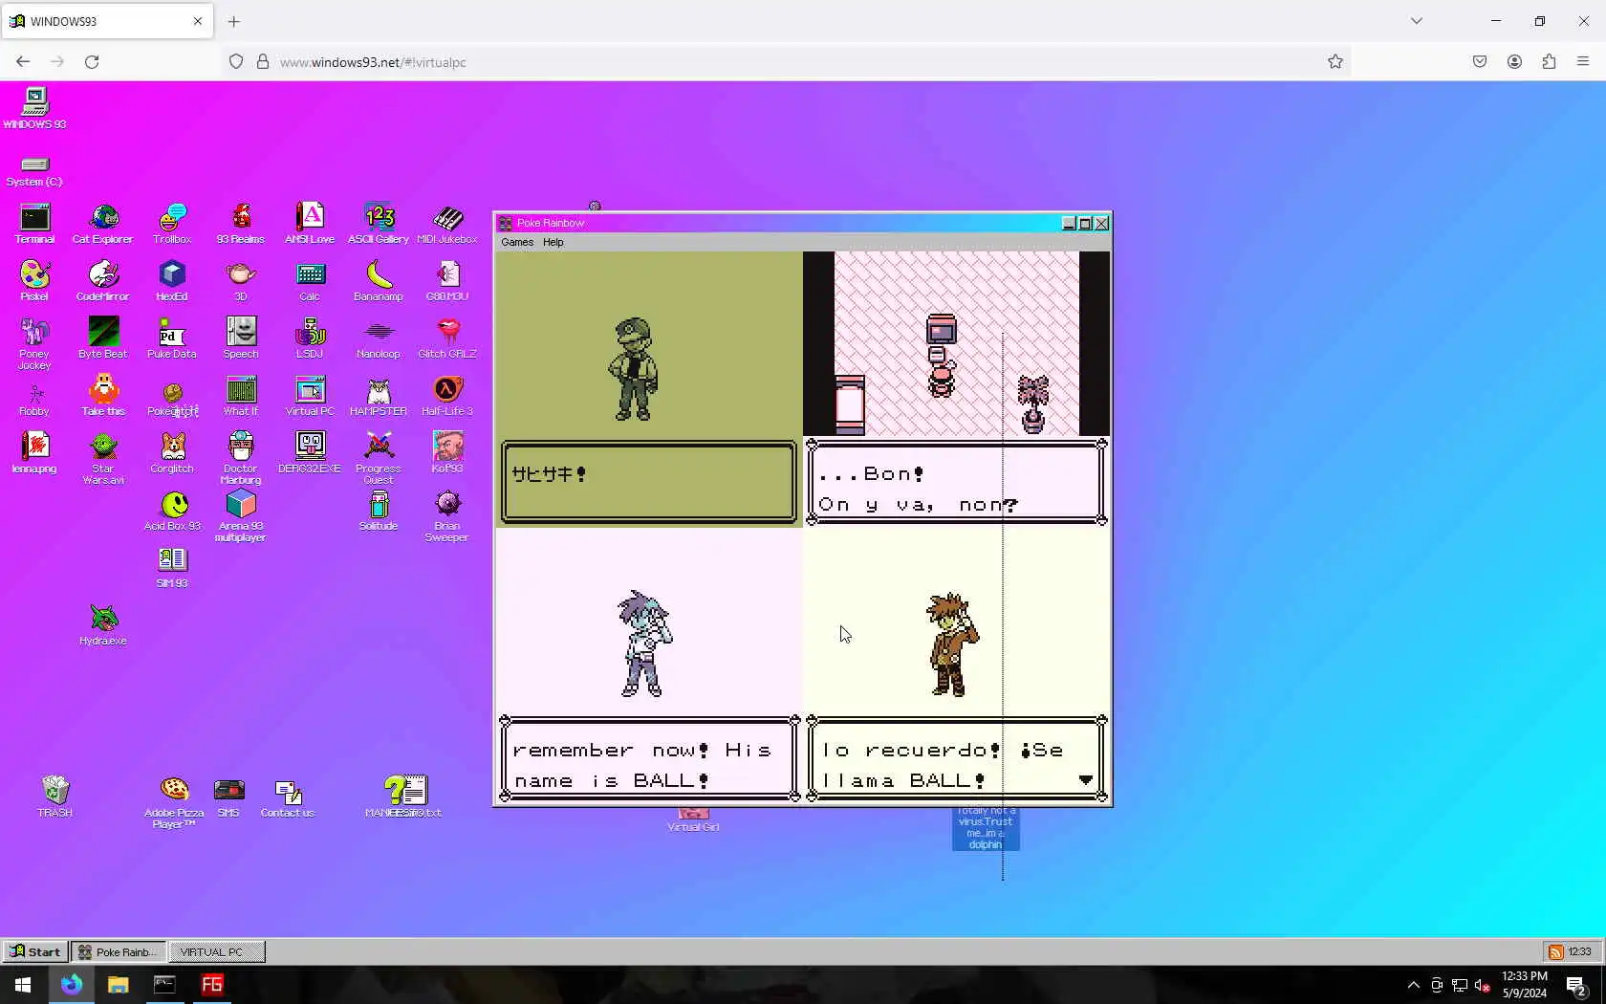Select the 93 Realms desktop icon
Screen dimensions: 1606x1004
point(241,225)
